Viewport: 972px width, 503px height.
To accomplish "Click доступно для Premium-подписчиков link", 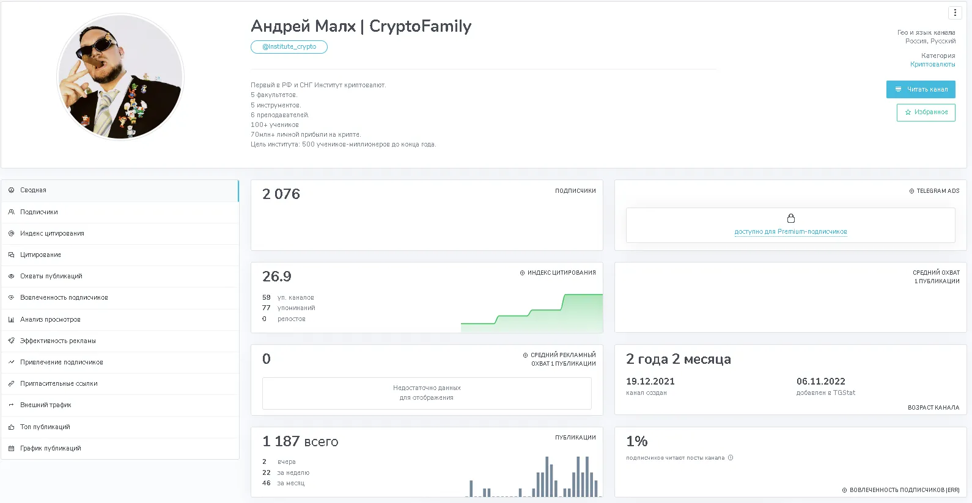I will 790,232.
